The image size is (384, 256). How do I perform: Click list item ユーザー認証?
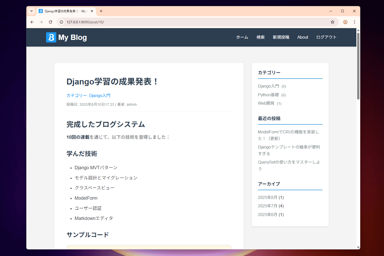(88, 208)
